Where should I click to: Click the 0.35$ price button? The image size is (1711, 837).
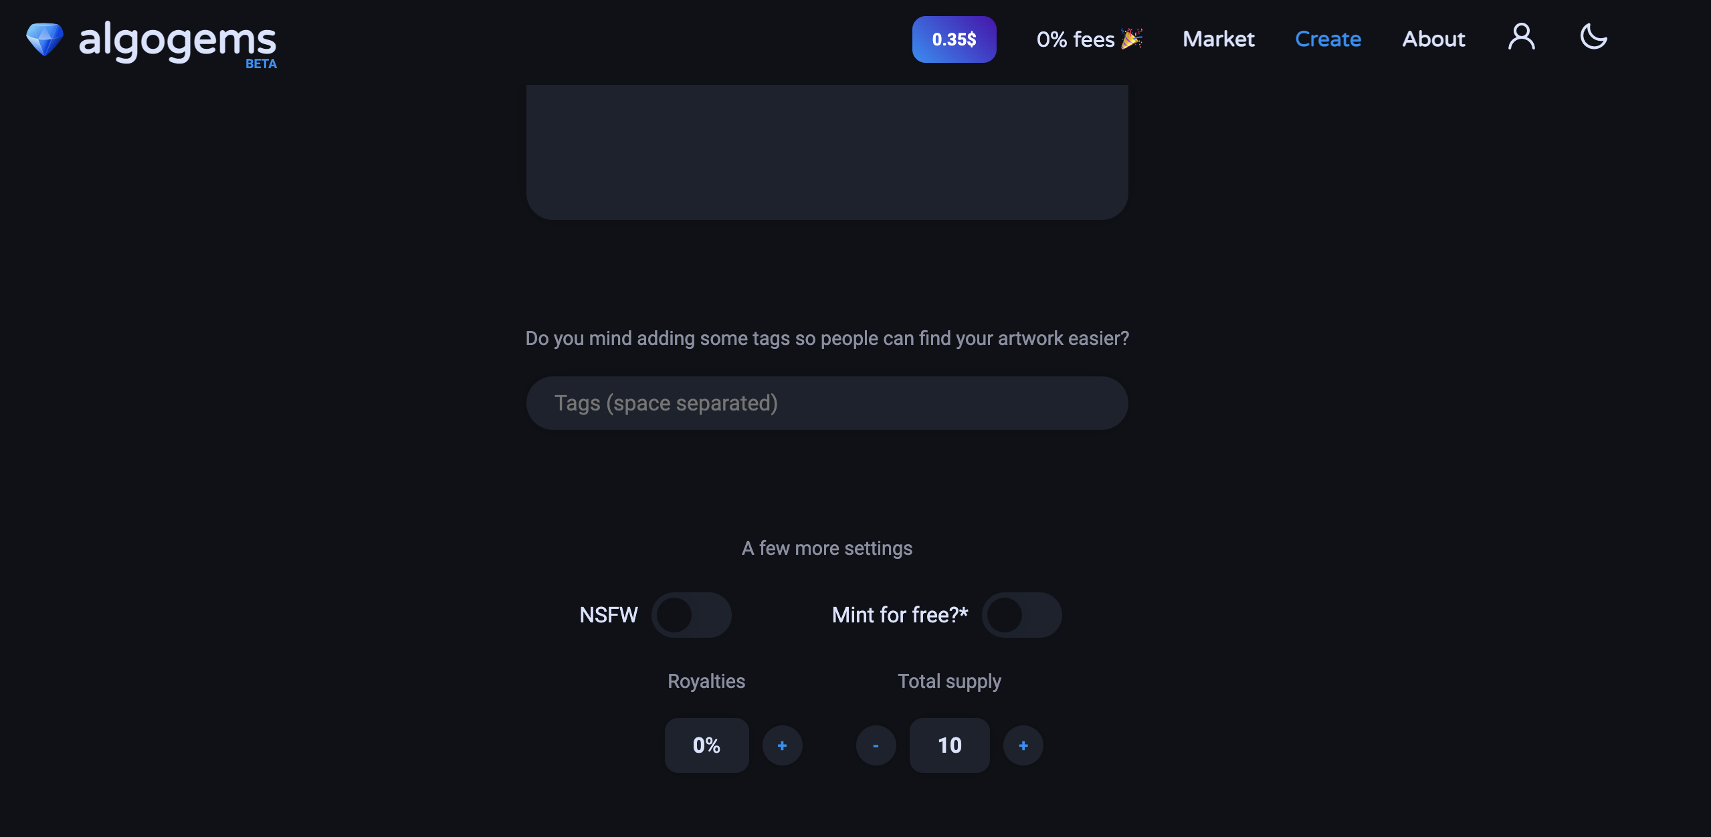pyautogui.click(x=954, y=39)
